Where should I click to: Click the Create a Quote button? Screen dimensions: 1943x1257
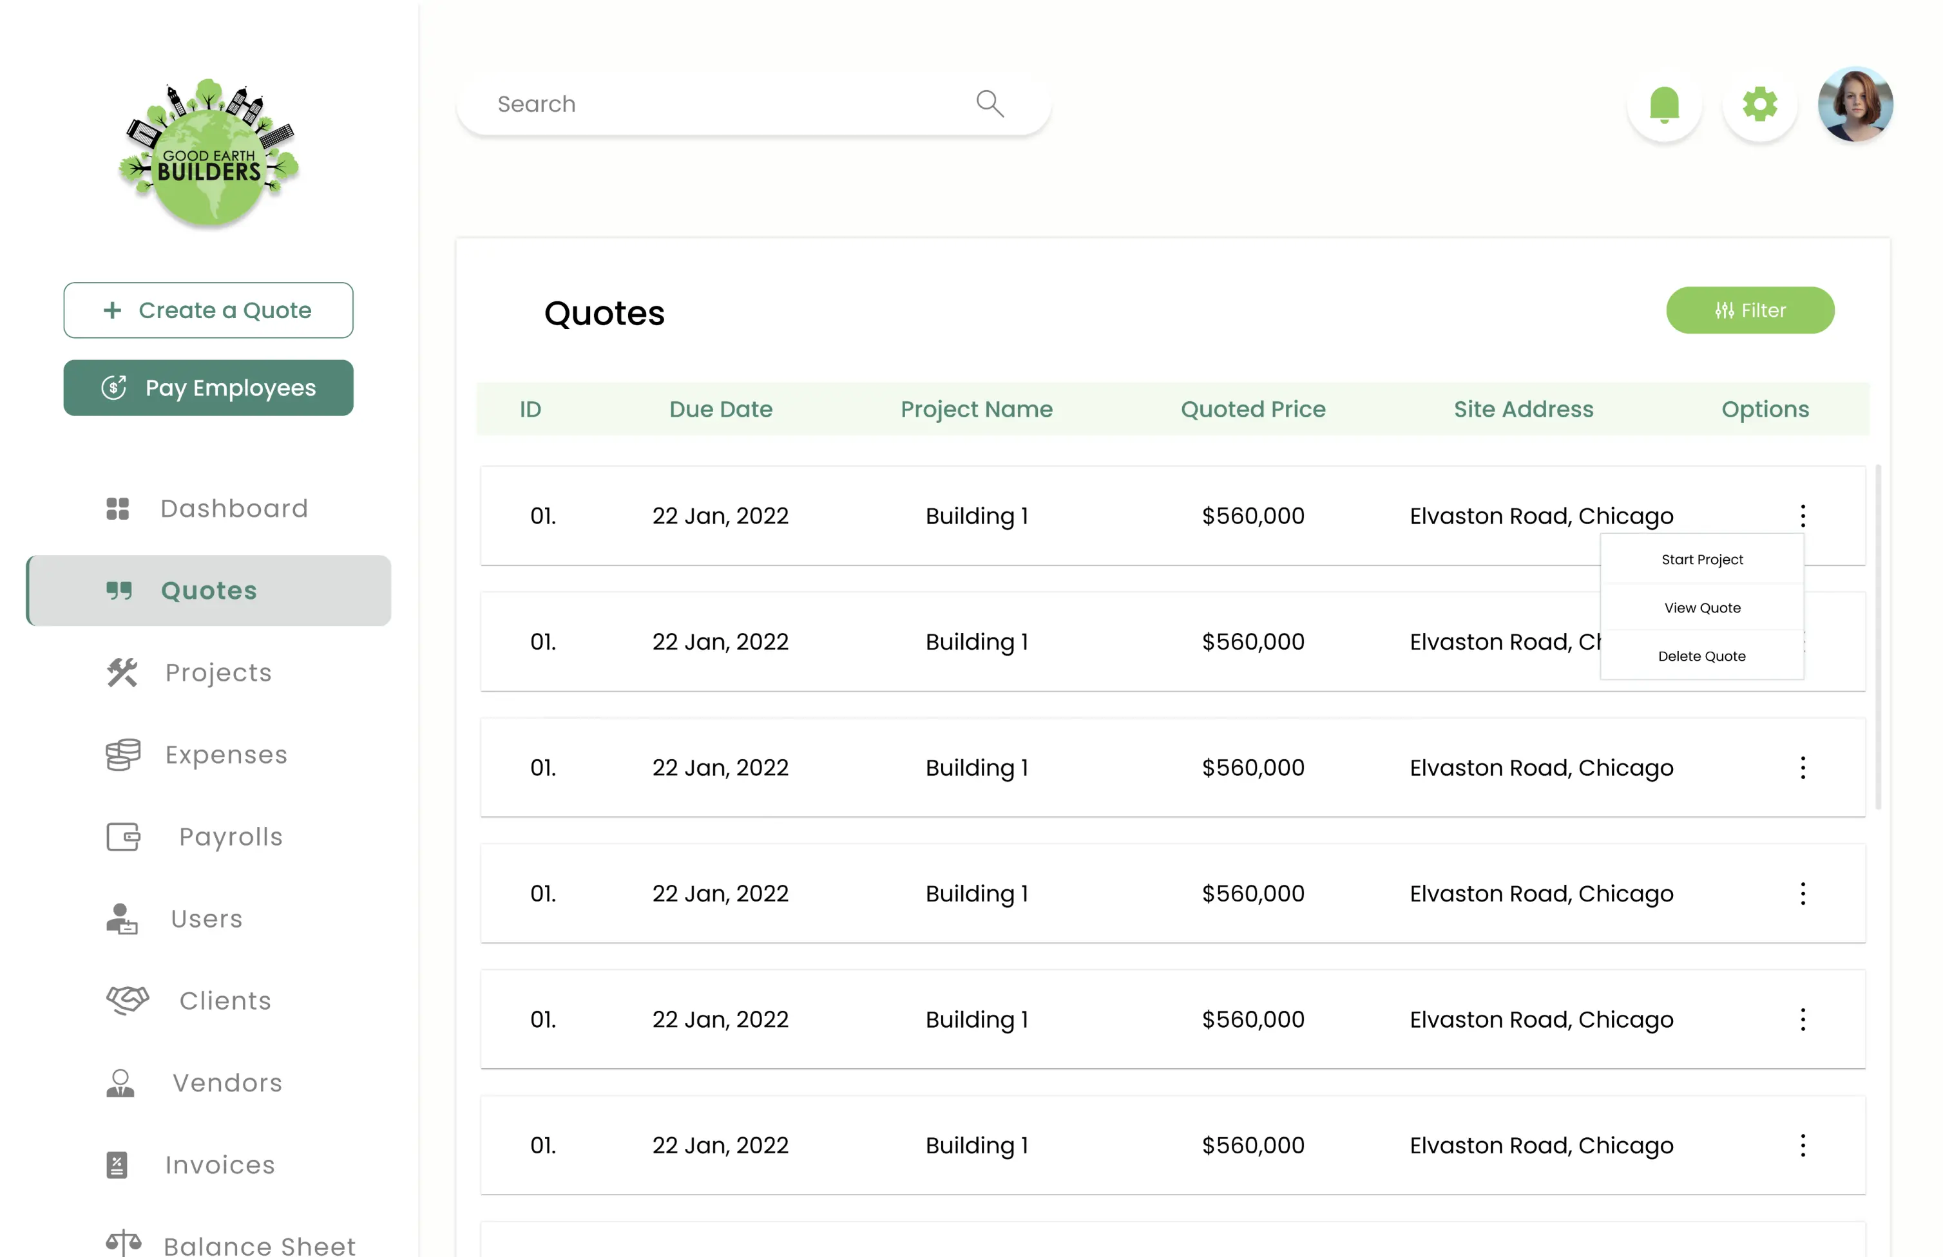click(x=208, y=310)
